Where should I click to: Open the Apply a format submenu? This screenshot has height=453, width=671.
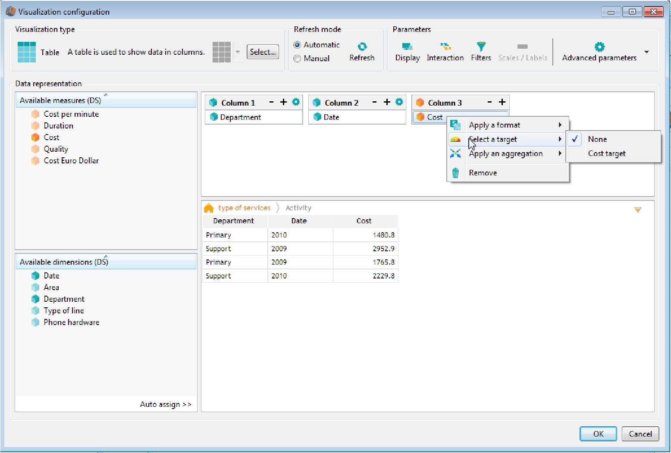point(508,125)
